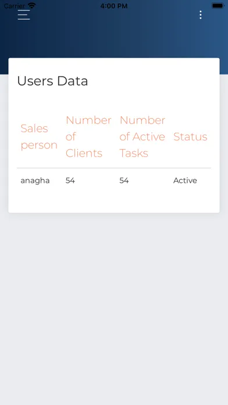The height and width of the screenshot is (405, 228).
Task: Click the blank area right of Users Data title
Action: coord(152,81)
